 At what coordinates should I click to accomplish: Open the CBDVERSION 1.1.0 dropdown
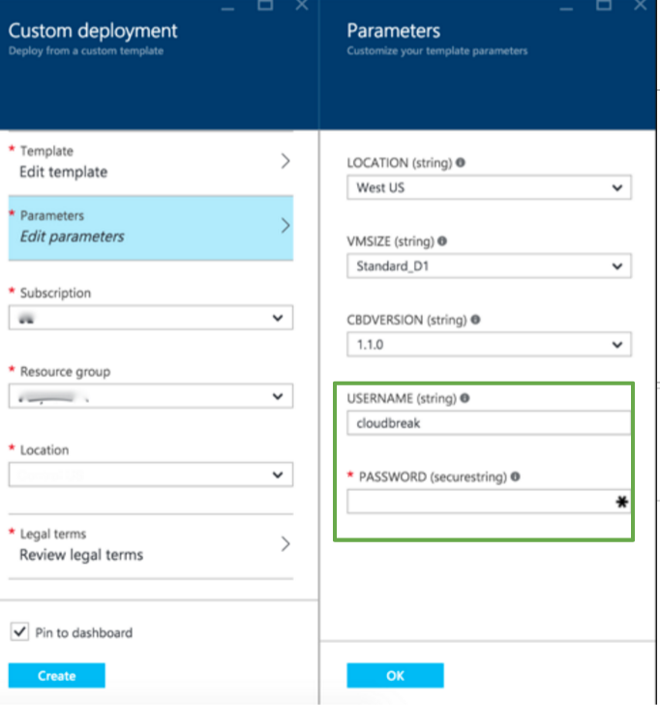tap(489, 345)
